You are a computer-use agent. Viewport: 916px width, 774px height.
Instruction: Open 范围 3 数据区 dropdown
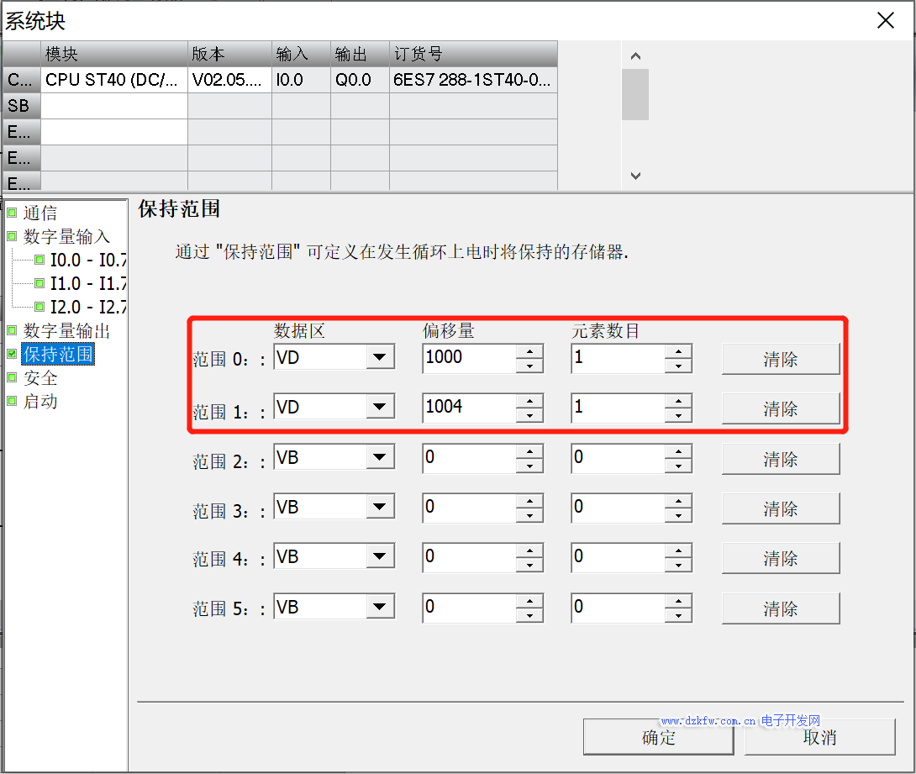pos(380,507)
